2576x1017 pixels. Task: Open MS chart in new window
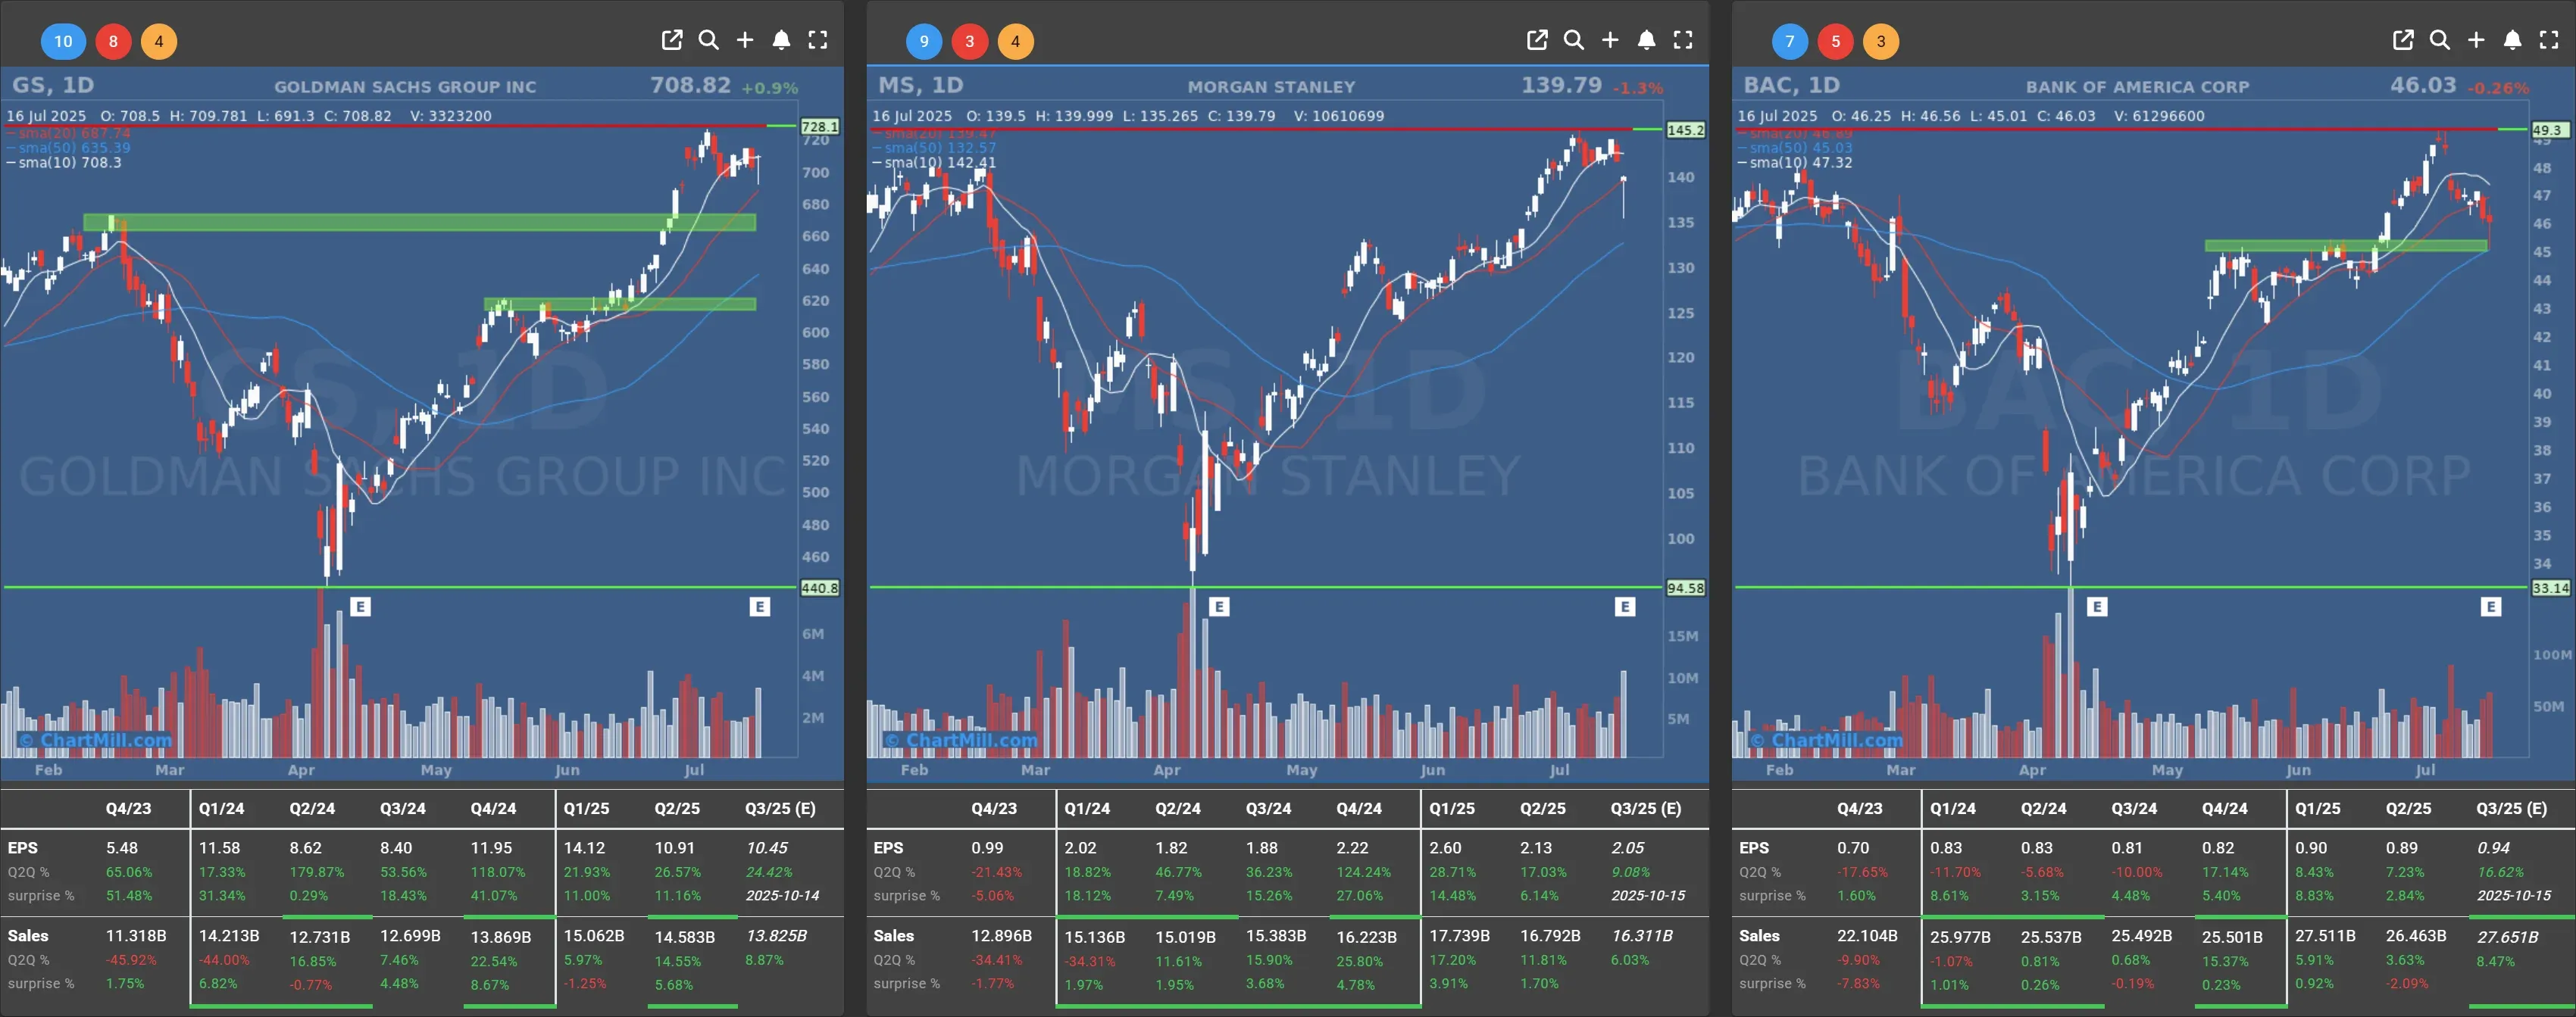1537,40
